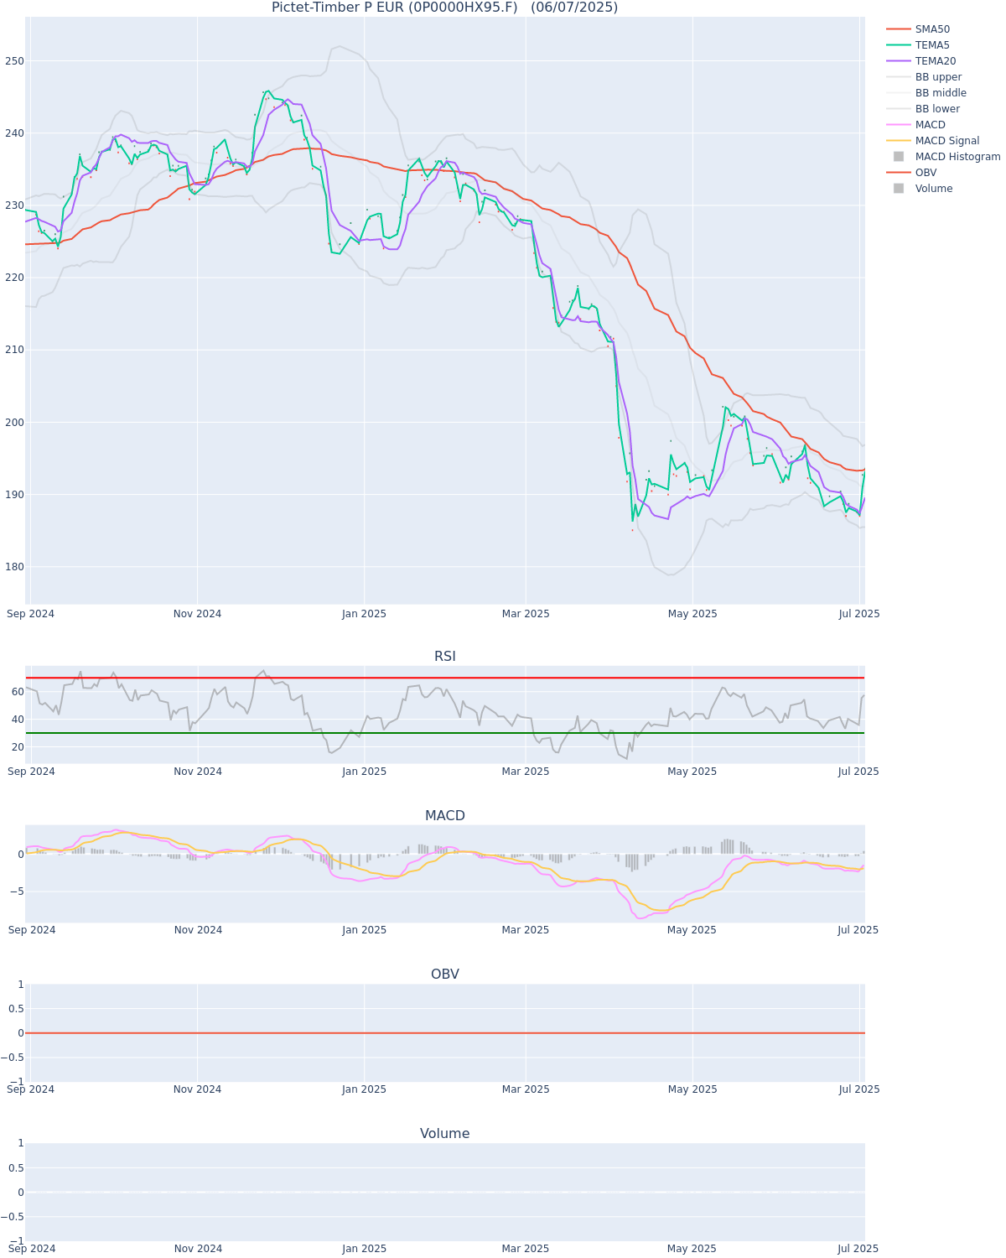Click Jul 2025 under the price chart
Viewport: 1006px width, 1258px height.
pos(859,614)
